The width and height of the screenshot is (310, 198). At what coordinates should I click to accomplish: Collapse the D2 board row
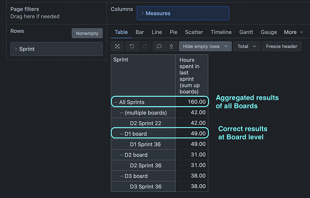point(122,155)
